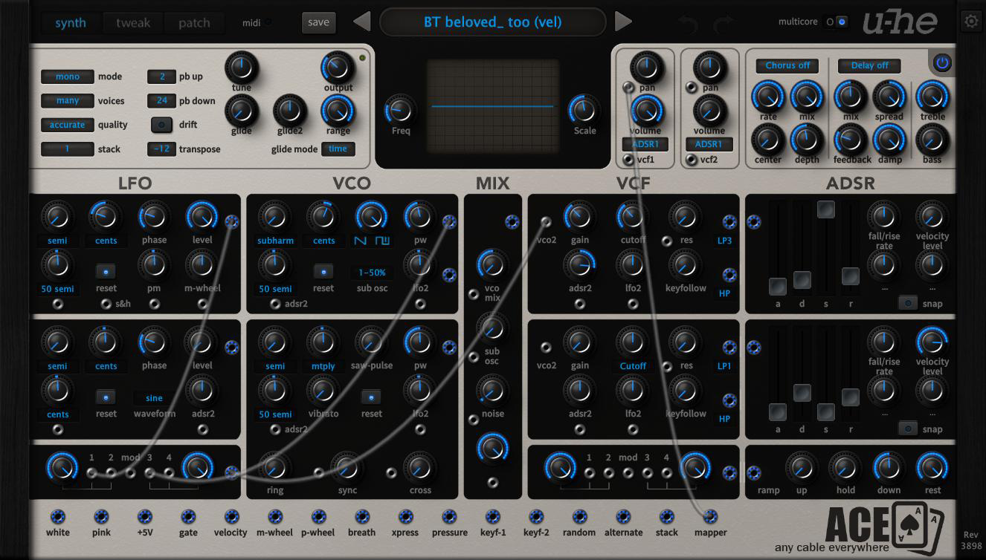Open the voices selector showing many
986x560 pixels.
click(68, 101)
